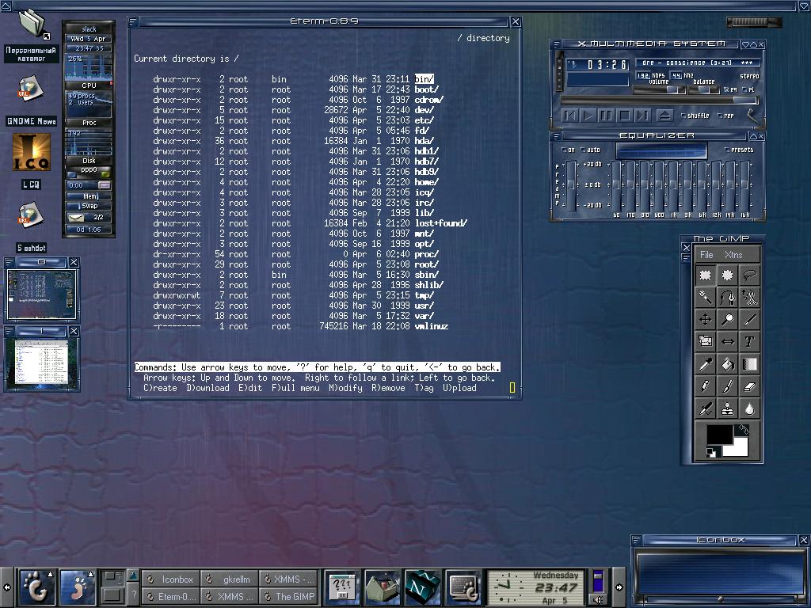811x608 pixels.
Task: Select the Magnify zoom tool
Action: [727, 319]
